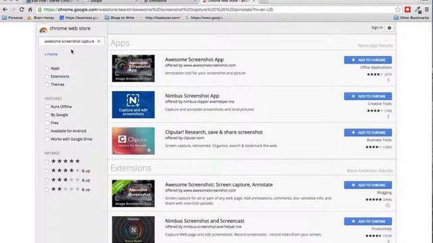The width and height of the screenshot is (433, 243).
Task: Add Awesome Screenshot App to Chrome
Action: coord(368,60)
